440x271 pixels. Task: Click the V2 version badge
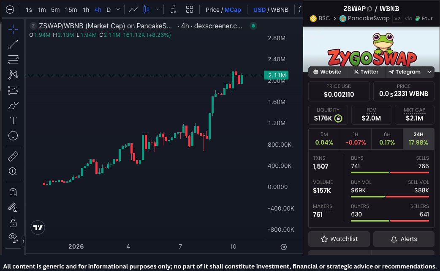397,19
